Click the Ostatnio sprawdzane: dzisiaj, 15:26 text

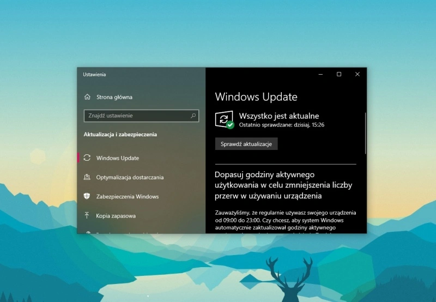click(282, 125)
